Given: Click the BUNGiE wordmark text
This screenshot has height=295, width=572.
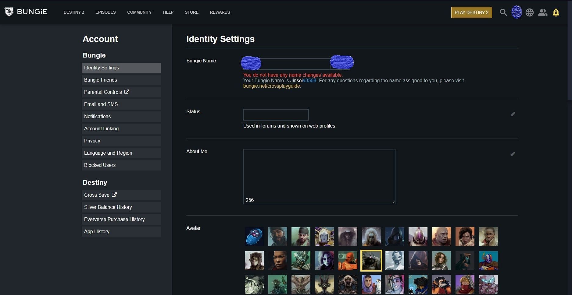Looking at the screenshot, I should pos(32,12).
